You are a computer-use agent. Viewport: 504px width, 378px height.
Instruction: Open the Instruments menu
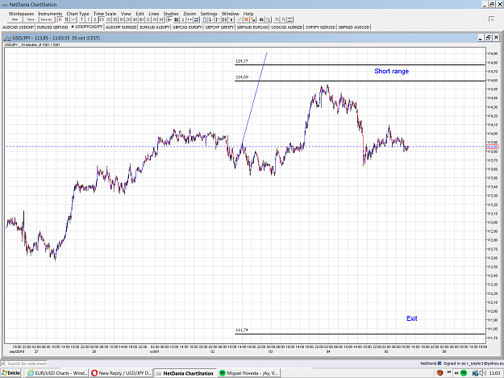[50, 14]
